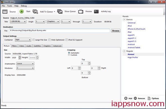Switch to the Audio tab
The height and width of the screenshot is (109, 166).
coord(29,46)
